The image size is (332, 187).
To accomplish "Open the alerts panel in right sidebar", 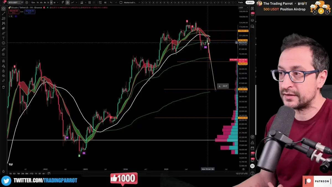I will tap(252, 14).
